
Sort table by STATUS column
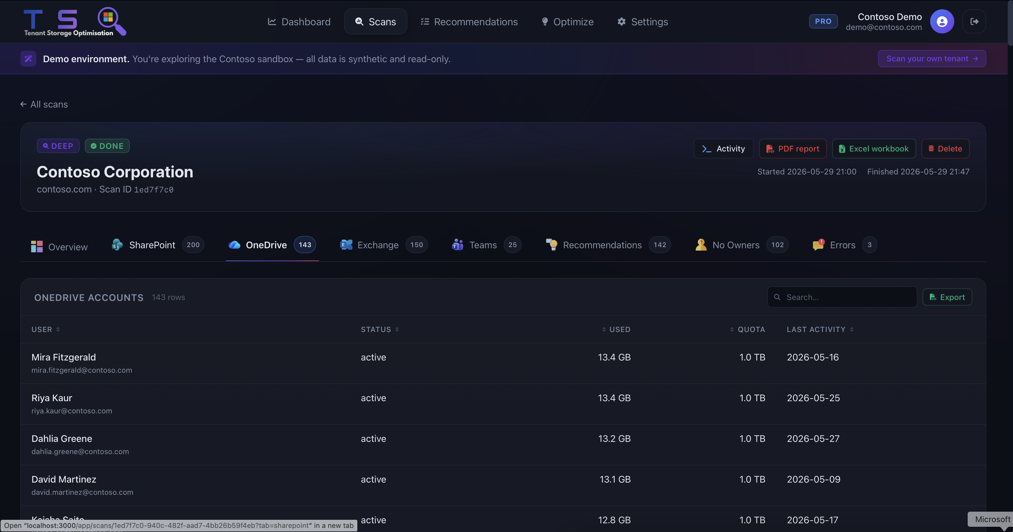(380, 329)
